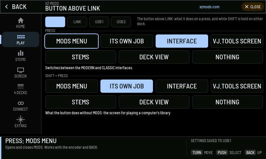Click the 'Switches between the MODERN and CLASSIC' description
This screenshot has height=159, width=266.
pos(89,68)
